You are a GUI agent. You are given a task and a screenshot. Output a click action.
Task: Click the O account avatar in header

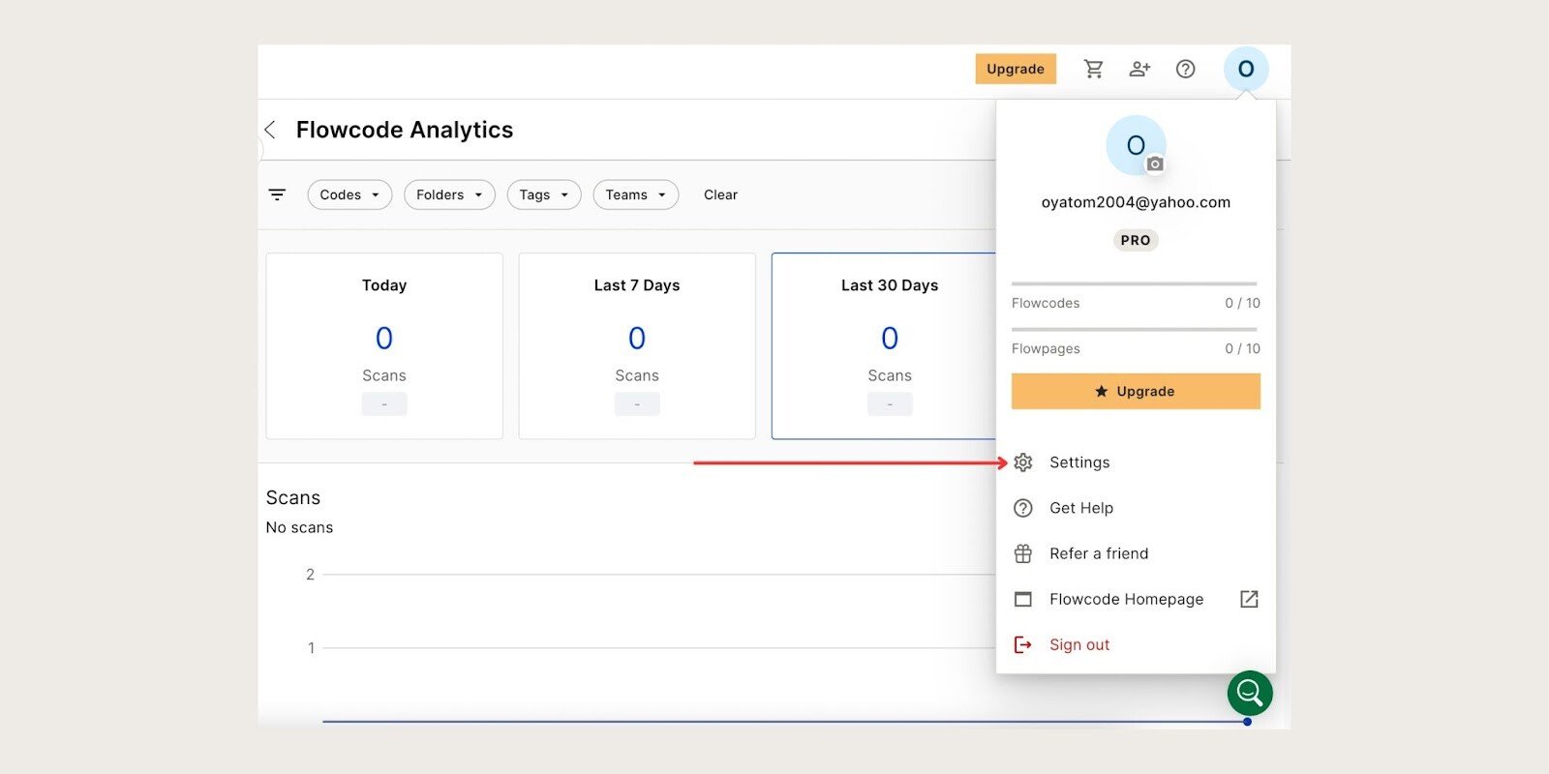tap(1246, 69)
